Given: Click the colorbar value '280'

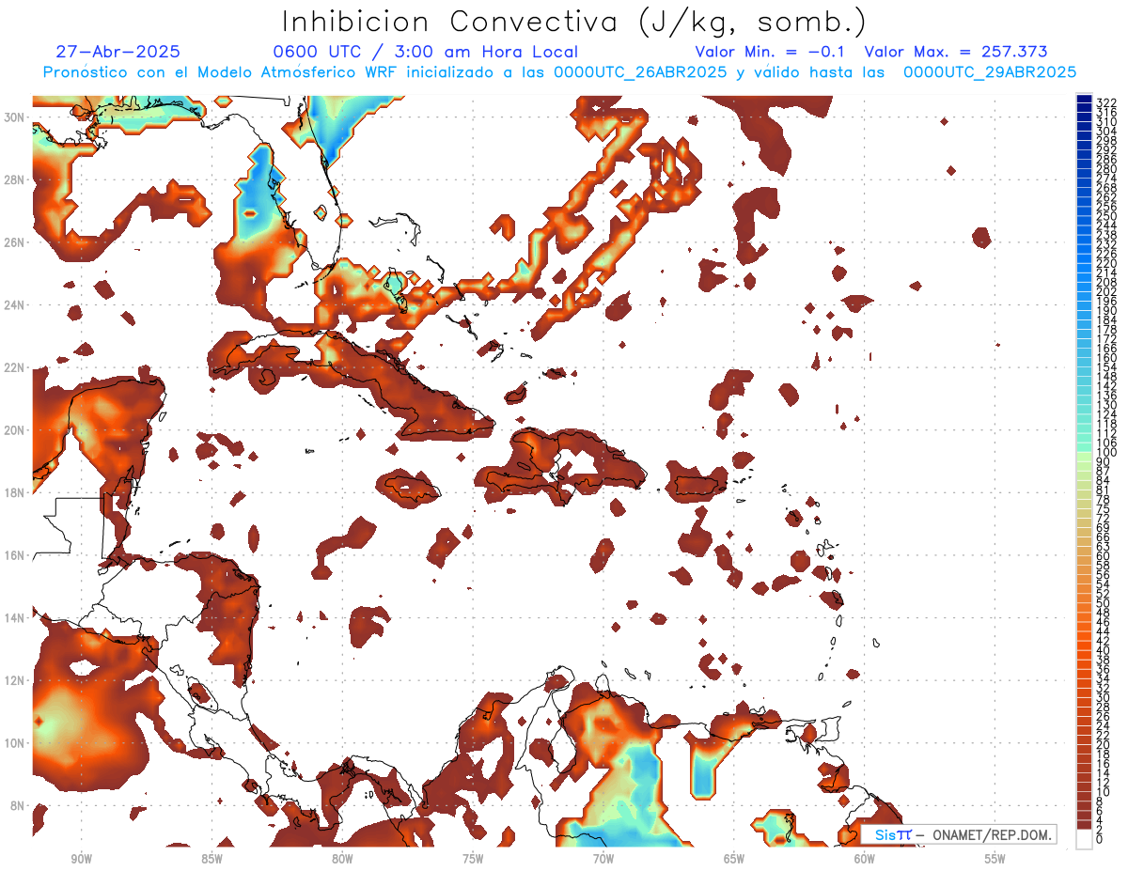Looking at the screenshot, I should [1106, 170].
